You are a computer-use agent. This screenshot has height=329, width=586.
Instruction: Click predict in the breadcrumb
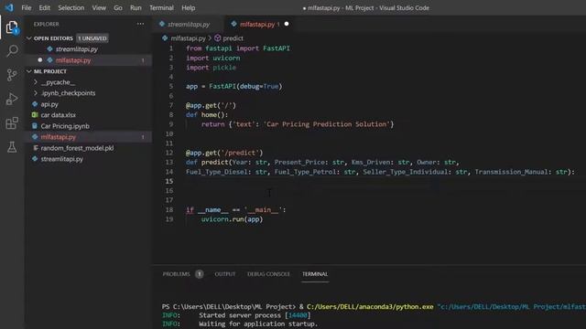point(233,38)
